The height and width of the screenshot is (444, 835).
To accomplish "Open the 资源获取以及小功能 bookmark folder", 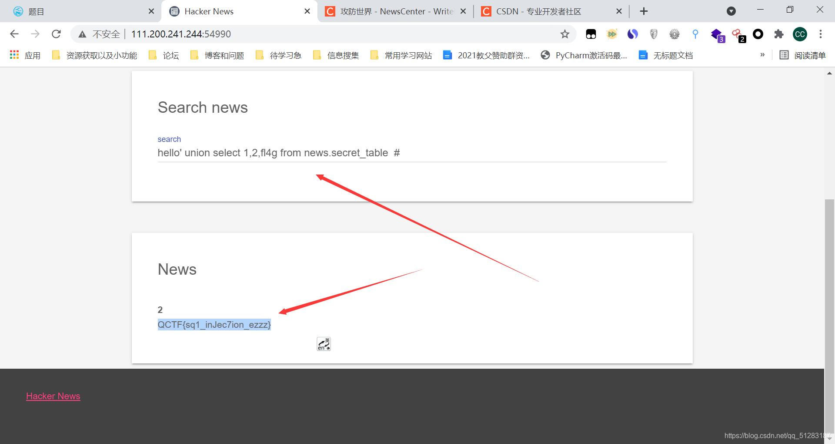I will tap(94, 55).
